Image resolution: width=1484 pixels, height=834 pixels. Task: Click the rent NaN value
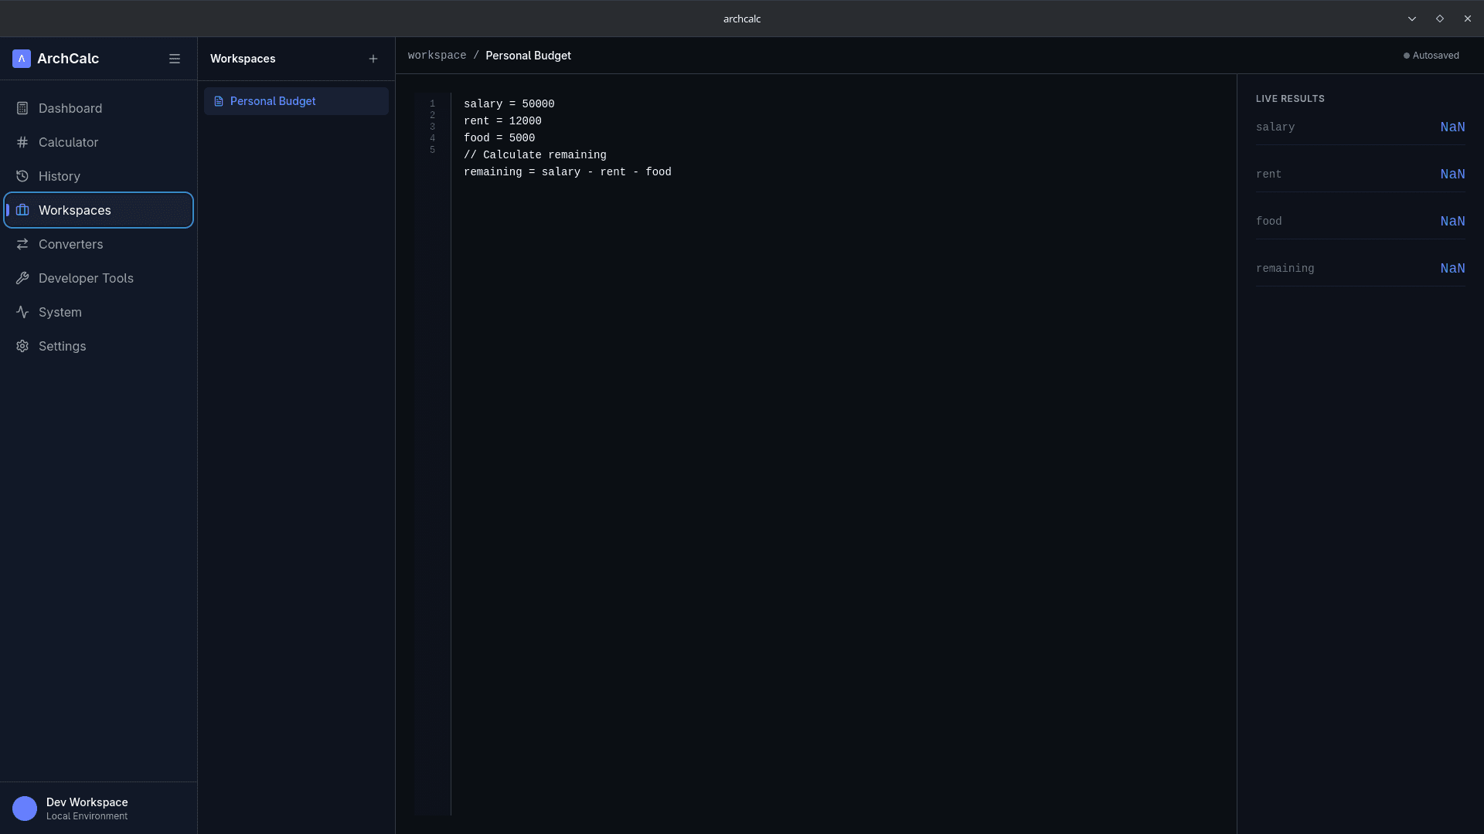coord(1452,175)
